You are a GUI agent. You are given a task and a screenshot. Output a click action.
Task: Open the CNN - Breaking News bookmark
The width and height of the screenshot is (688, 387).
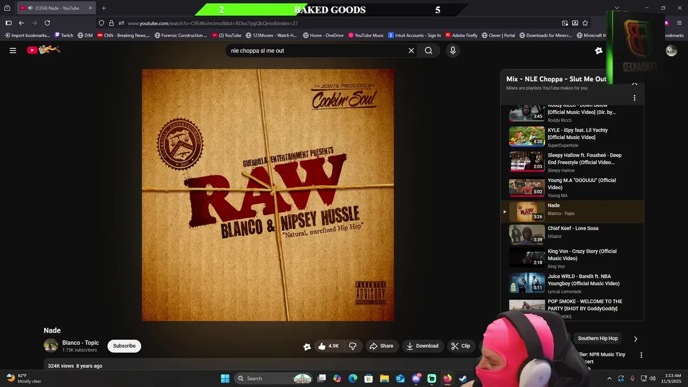tap(123, 35)
